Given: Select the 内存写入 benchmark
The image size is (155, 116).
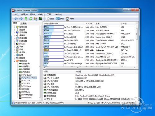Looking at the screenshot, I should tap(26, 67).
